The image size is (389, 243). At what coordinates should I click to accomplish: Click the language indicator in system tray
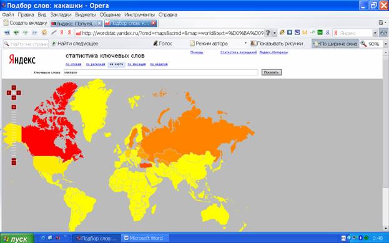click(x=343, y=238)
